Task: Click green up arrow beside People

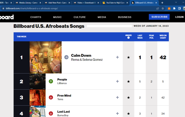Action: click(x=51, y=81)
